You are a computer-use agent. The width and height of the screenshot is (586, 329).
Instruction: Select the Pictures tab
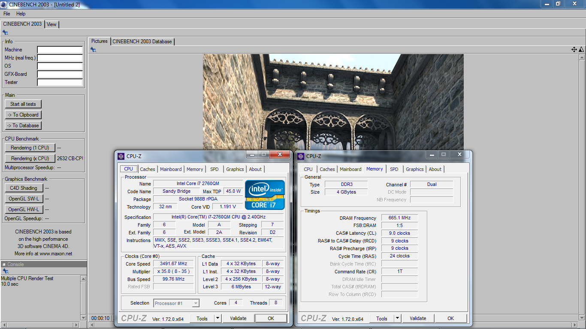(x=100, y=41)
